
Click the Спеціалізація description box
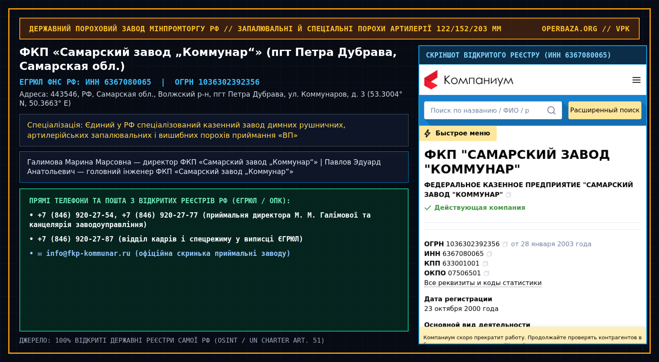pos(214,130)
